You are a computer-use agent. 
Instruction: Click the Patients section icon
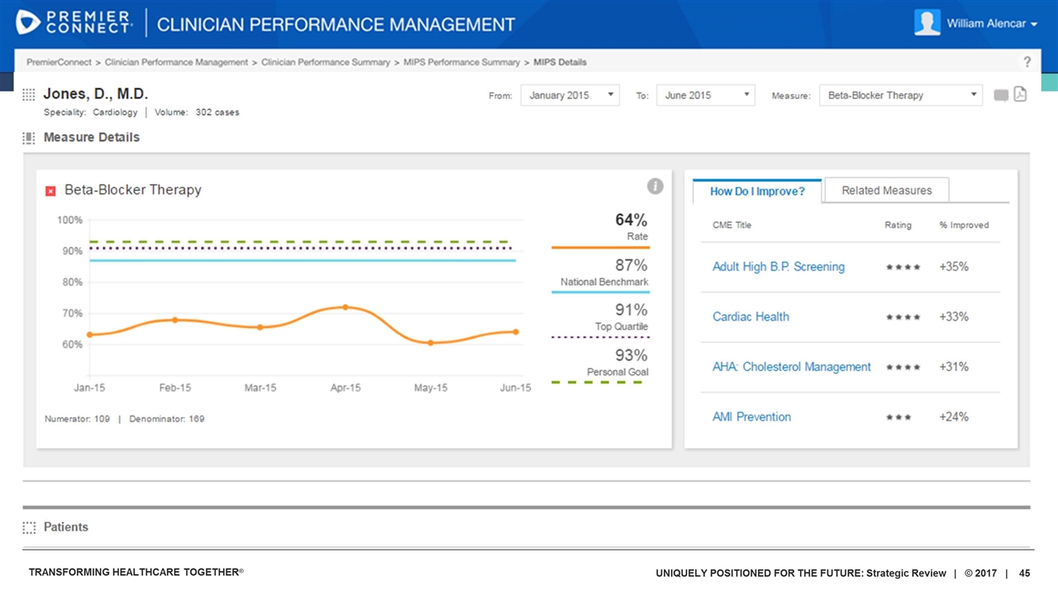click(29, 527)
